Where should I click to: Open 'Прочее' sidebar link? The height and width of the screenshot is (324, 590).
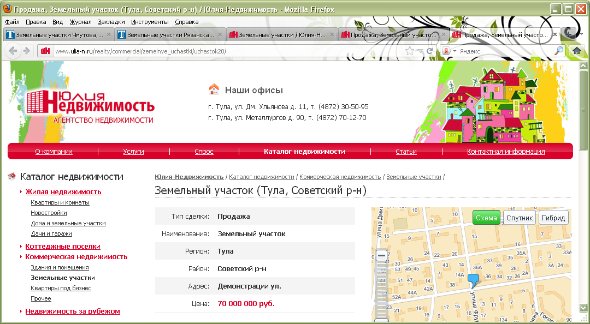41,298
